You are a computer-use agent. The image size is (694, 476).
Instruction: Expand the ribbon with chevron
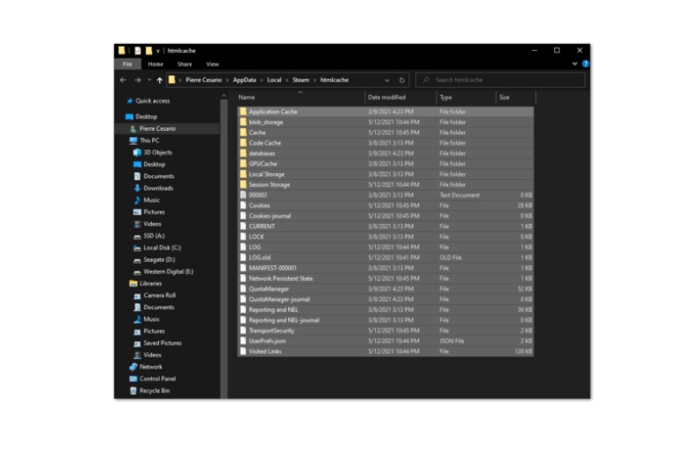(575, 64)
